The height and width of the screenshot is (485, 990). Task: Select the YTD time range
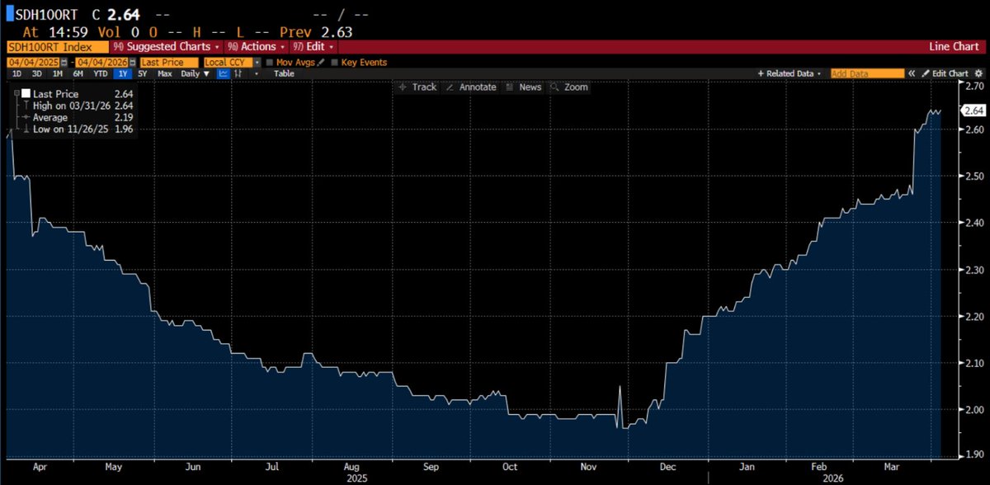(x=100, y=73)
